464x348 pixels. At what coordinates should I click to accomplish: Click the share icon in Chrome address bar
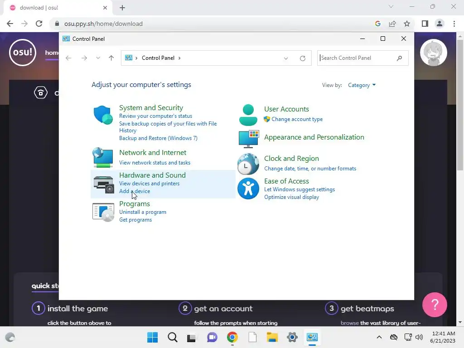point(392,24)
